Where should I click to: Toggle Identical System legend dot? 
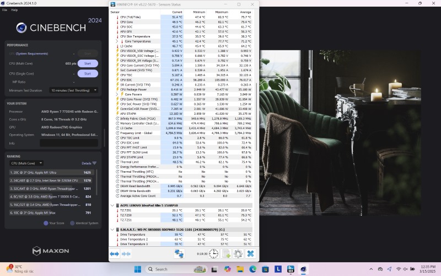[x=72, y=223]
